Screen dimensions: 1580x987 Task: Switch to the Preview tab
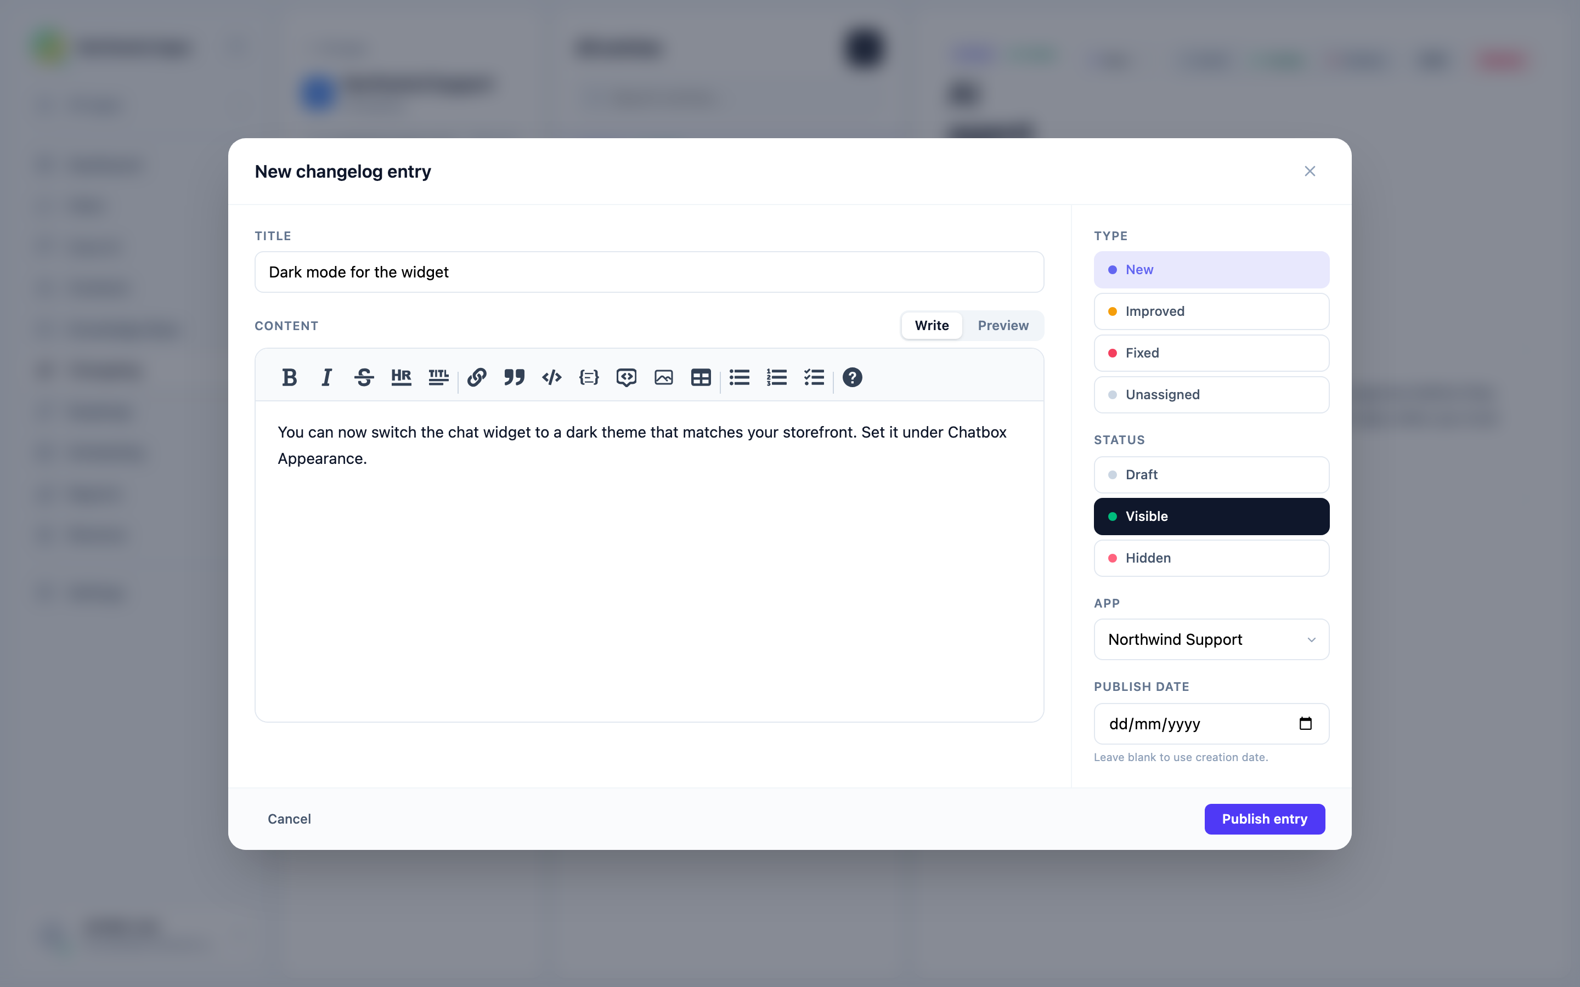(x=1003, y=325)
